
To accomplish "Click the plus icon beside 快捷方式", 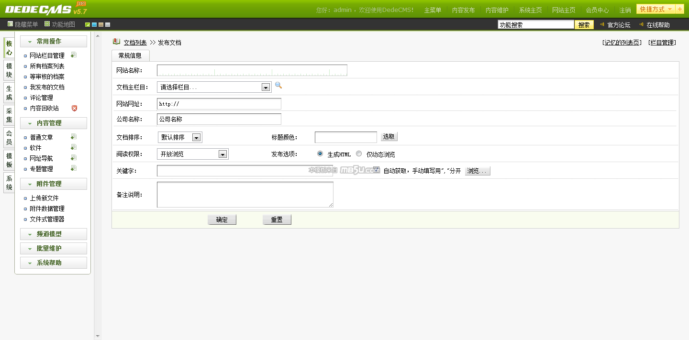I will 680,9.
